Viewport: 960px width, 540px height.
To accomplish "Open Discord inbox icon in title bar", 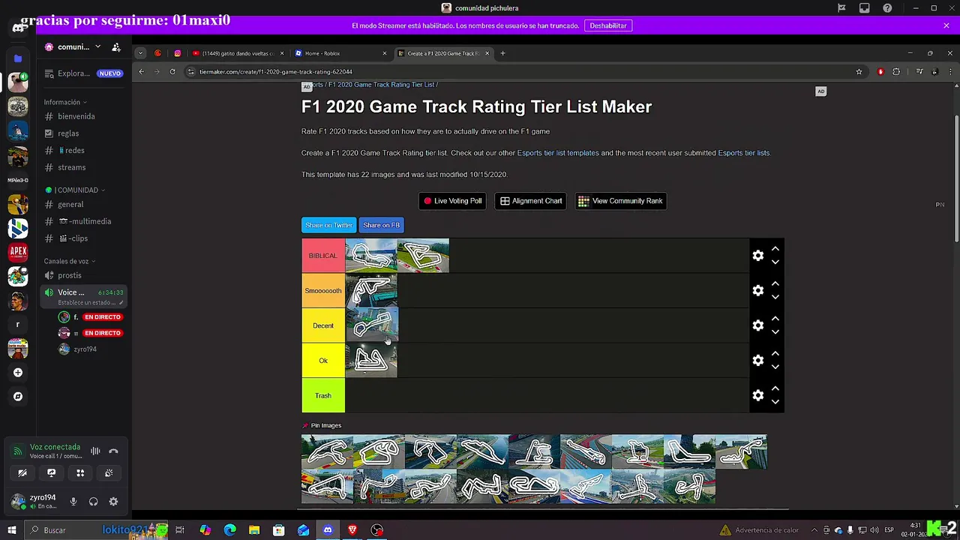I will [x=865, y=8].
